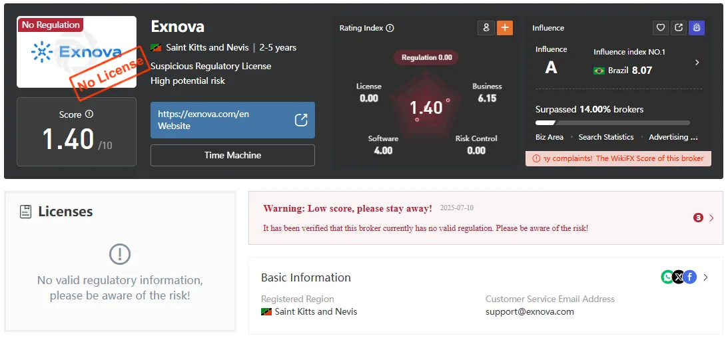Click the No Regulation red label
Viewport: 726px width, 340px height.
(x=51, y=25)
